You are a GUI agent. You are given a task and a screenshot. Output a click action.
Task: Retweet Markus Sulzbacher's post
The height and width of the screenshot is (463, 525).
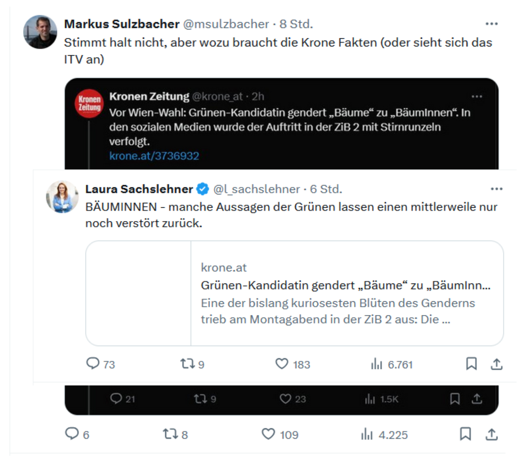[170, 434]
